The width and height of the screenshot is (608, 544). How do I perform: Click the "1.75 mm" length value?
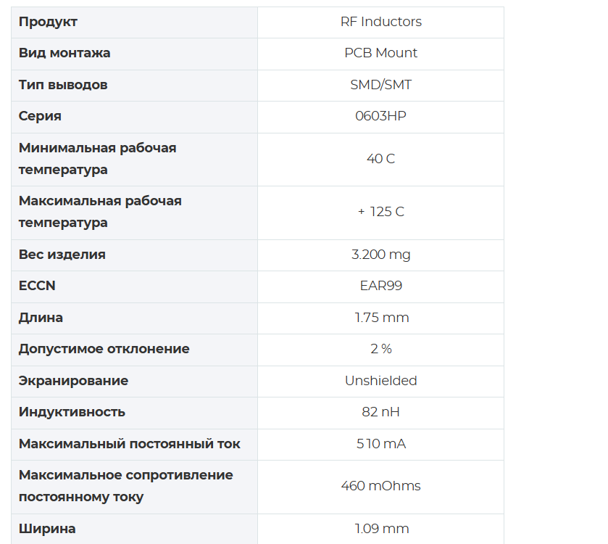(x=381, y=318)
